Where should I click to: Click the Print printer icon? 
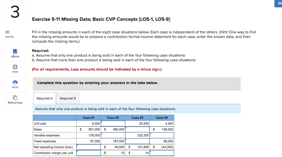pos(15,83)
